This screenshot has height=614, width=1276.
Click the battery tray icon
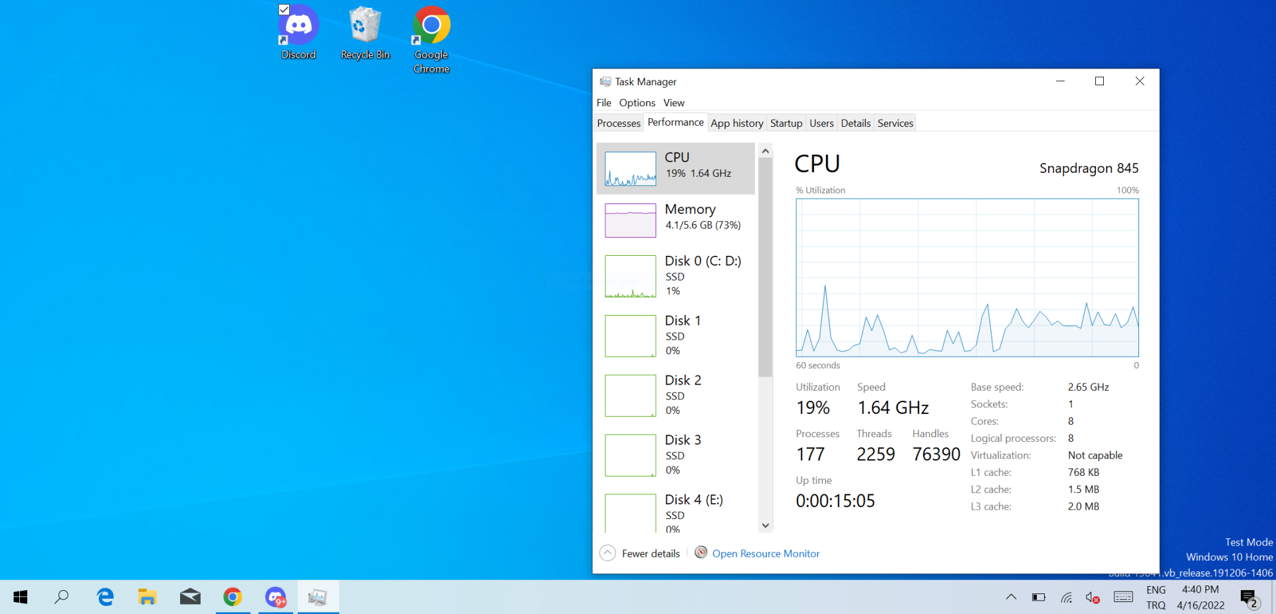1038,597
